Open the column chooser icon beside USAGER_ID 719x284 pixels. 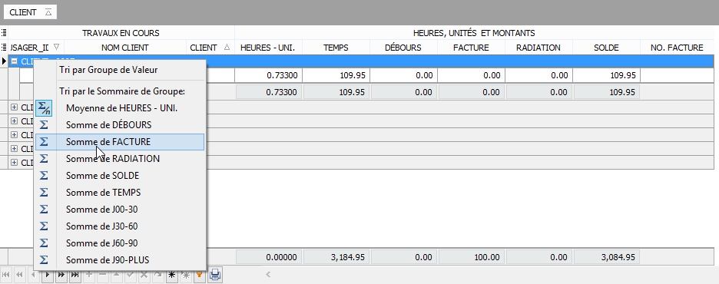[4, 47]
